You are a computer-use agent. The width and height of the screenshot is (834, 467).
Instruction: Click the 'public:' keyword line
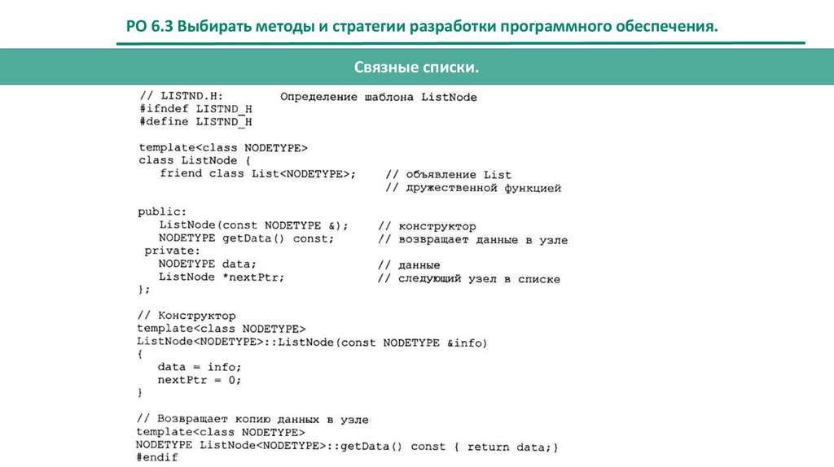162,212
